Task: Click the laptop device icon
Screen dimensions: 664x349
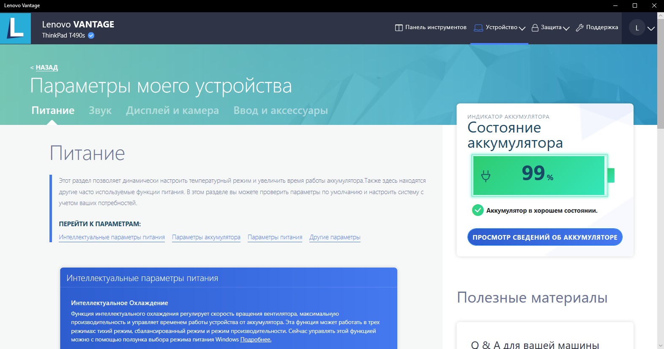Action: (478, 28)
